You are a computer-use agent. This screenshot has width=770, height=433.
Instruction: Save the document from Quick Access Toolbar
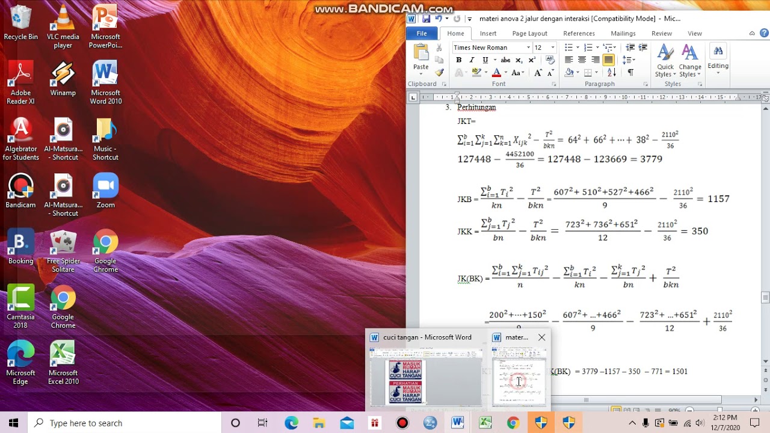click(x=426, y=19)
